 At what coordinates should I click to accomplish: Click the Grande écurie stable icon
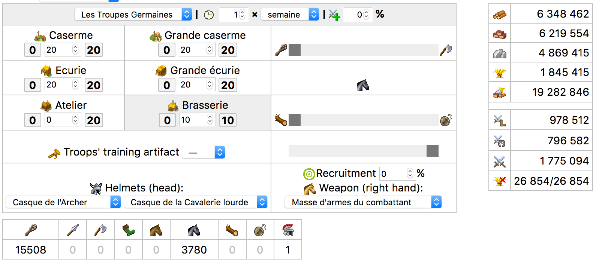pyautogui.click(x=161, y=71)
